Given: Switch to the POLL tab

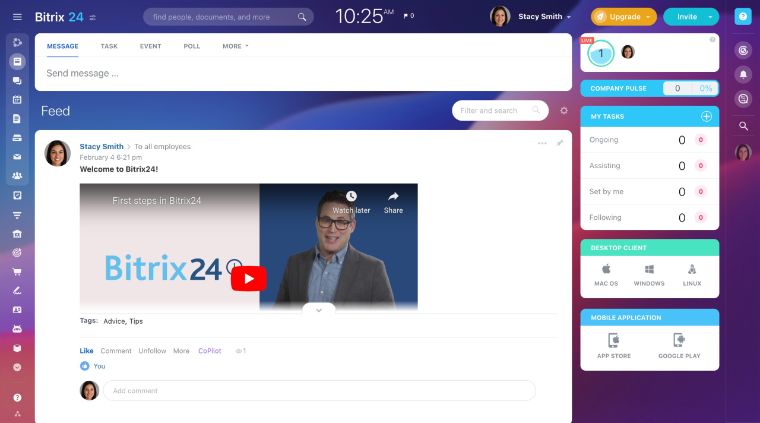Looking at the screenshot, I should point(192,46).
